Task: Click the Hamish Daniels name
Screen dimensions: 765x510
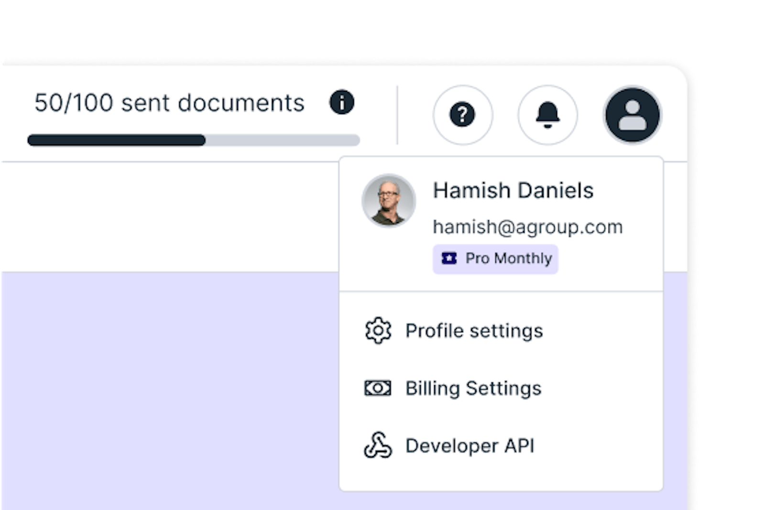Action: point(513,190)
